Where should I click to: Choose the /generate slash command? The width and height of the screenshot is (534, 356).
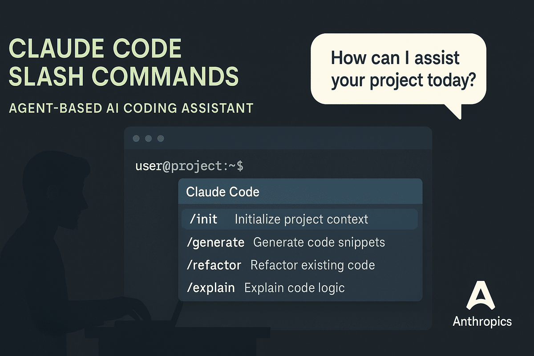coord(215,243)
